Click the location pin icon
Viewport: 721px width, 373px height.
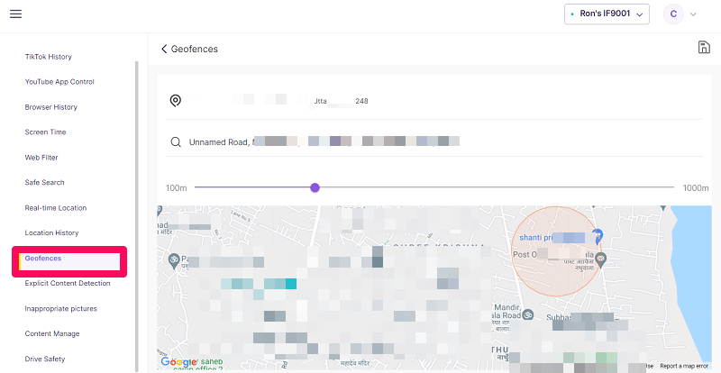coord(175,100)
